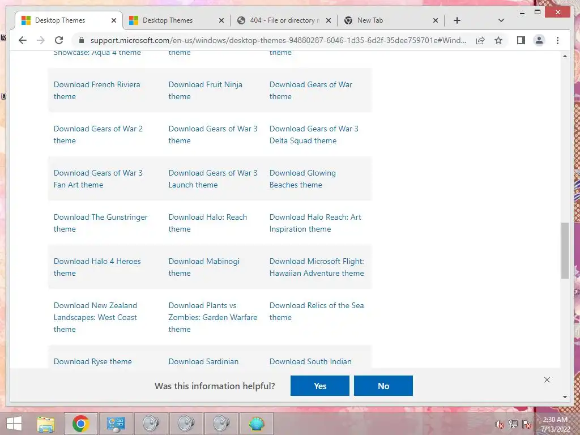
Task: Open Gears of War 3 Launch theme
Action: pyautogui.click(x=213, y=178)
